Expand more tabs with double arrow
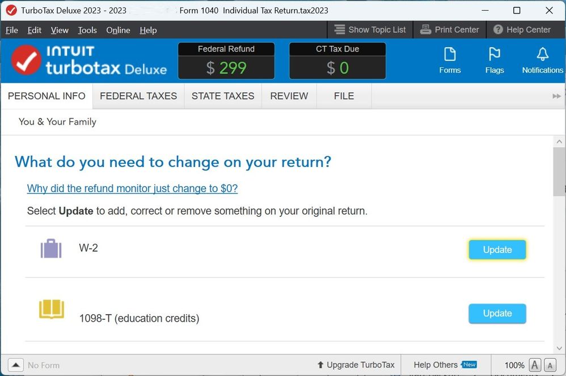 tap(556, 96)
